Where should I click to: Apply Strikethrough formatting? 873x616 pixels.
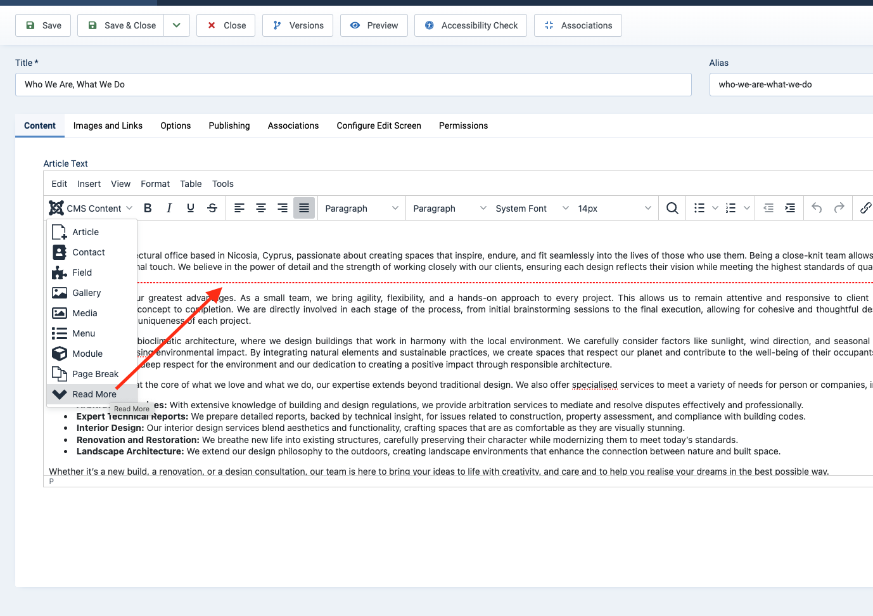point(212,208)
